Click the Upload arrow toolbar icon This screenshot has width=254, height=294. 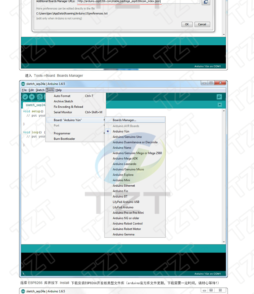(32, 97)
